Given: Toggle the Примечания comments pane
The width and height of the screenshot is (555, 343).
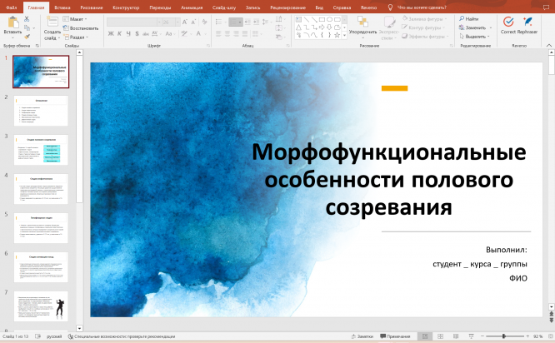Looking at the screenshot, I should tap(395, 336).
